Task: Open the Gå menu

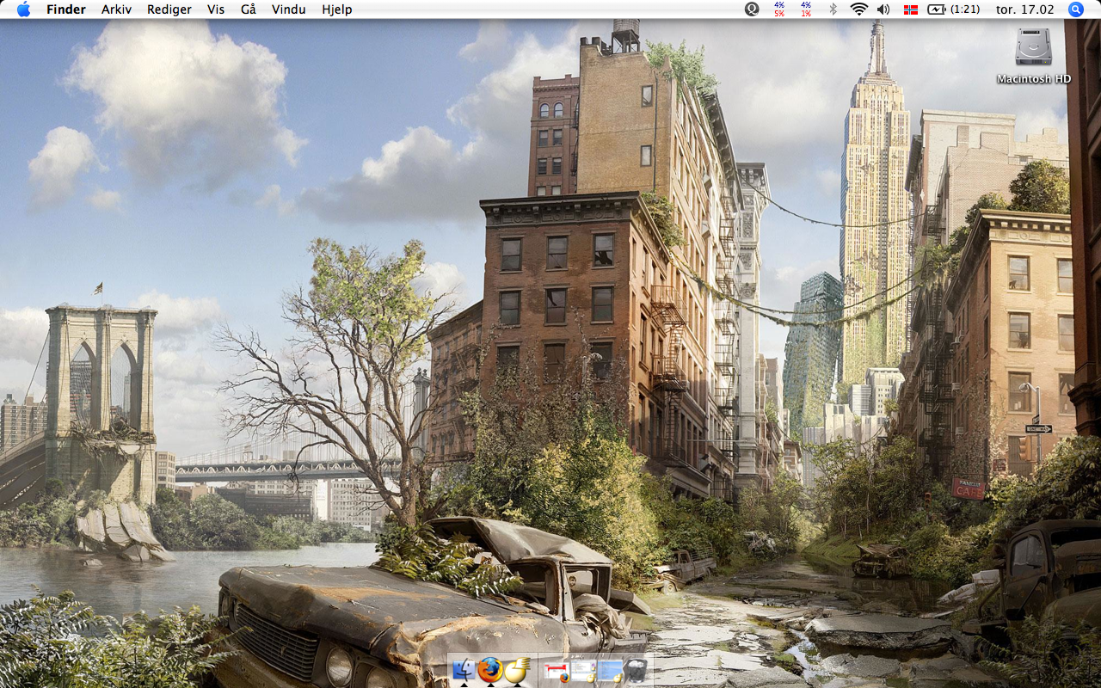Action: click(x=249, y=9)
